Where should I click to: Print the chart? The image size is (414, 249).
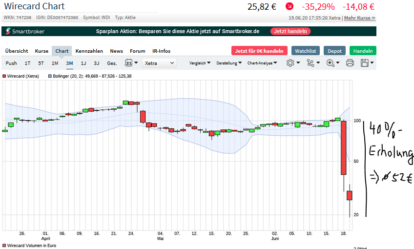coord(350,63)
